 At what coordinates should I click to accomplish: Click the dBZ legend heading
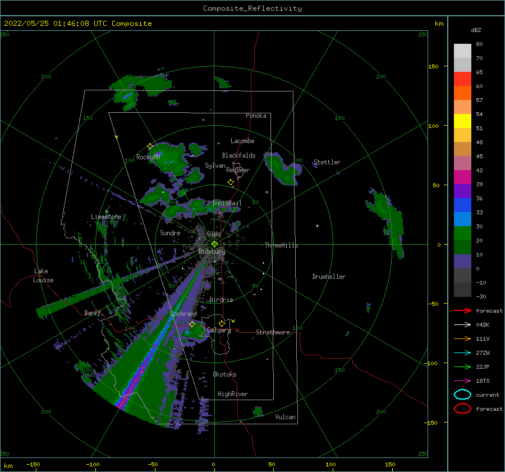(x=476, y=30)
